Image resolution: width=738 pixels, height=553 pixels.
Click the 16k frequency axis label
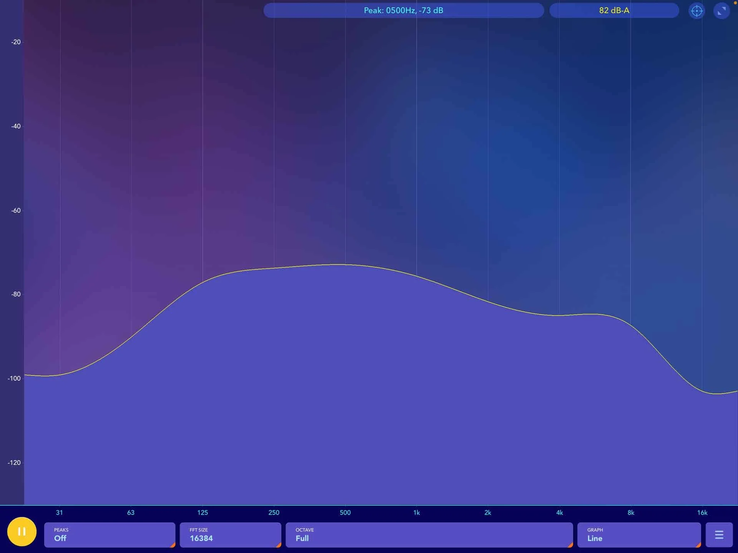tap(702, 512)
